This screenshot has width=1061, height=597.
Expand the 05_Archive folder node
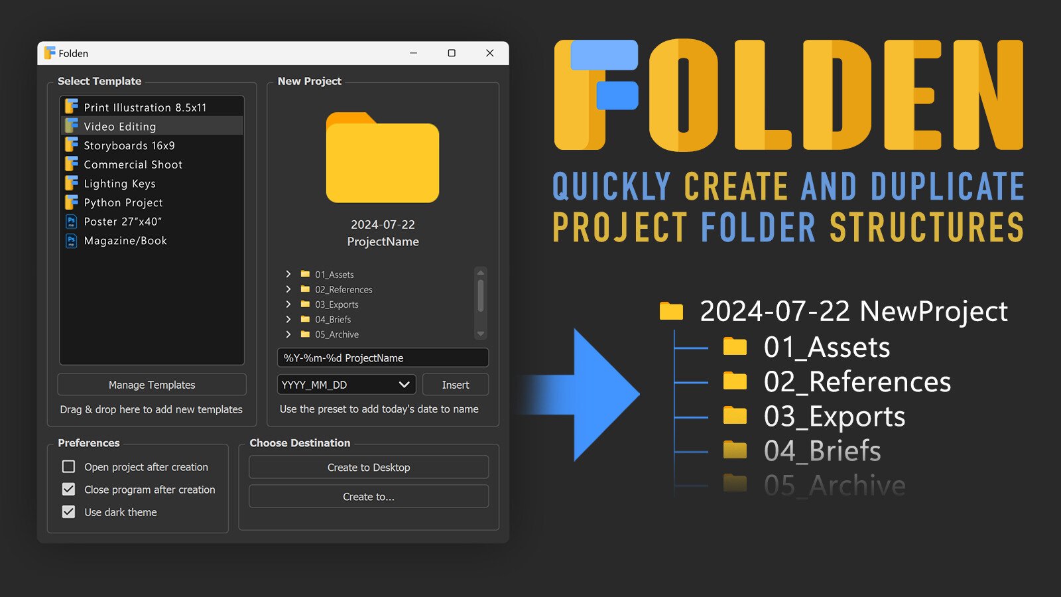[x=288, y=334]
